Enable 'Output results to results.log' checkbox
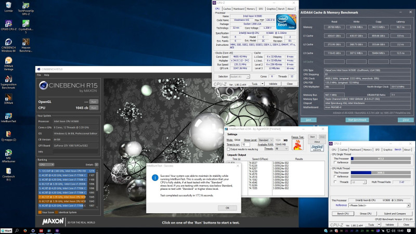Screen dimensions: 416x234 pos(228,149)
